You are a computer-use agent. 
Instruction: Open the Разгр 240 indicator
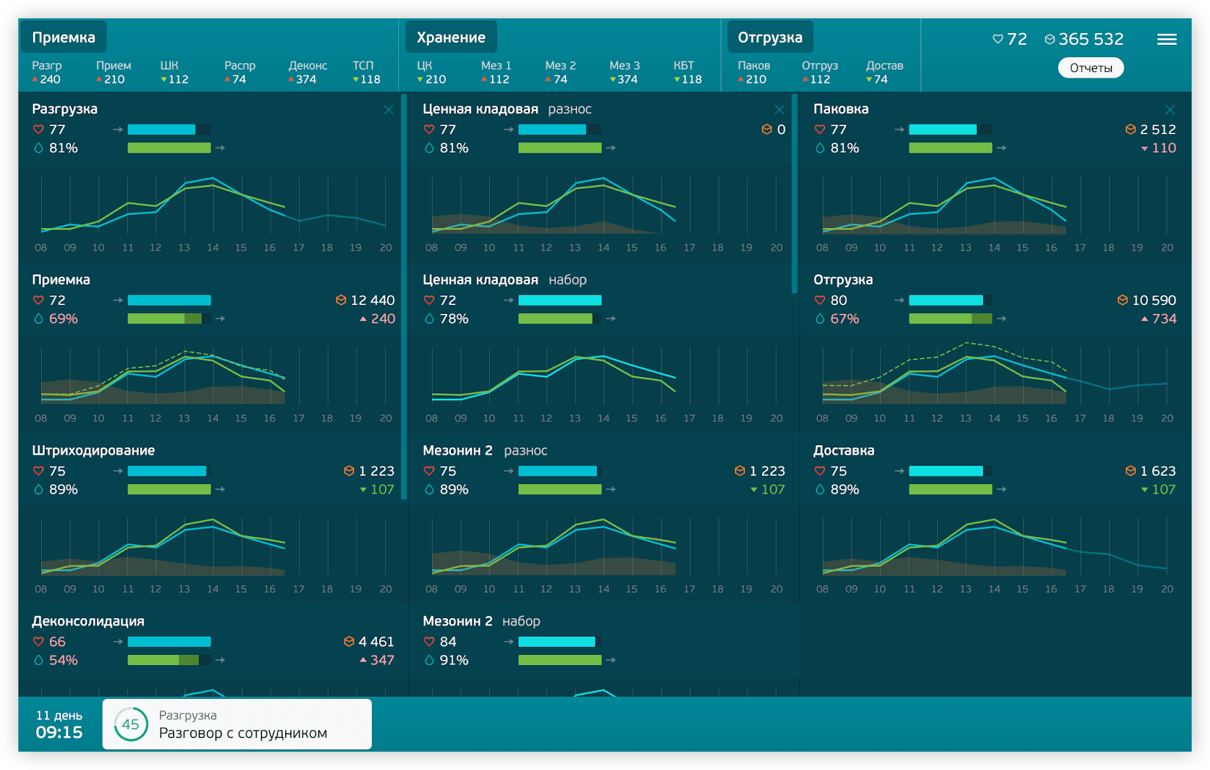[47, 72]
